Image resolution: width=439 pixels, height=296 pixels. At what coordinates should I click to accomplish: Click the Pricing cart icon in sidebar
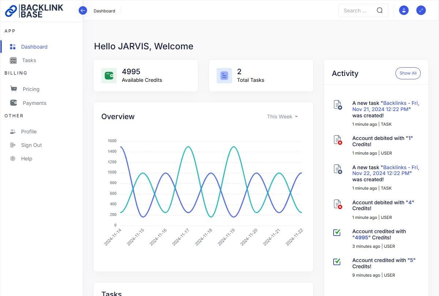pos(14,89)
